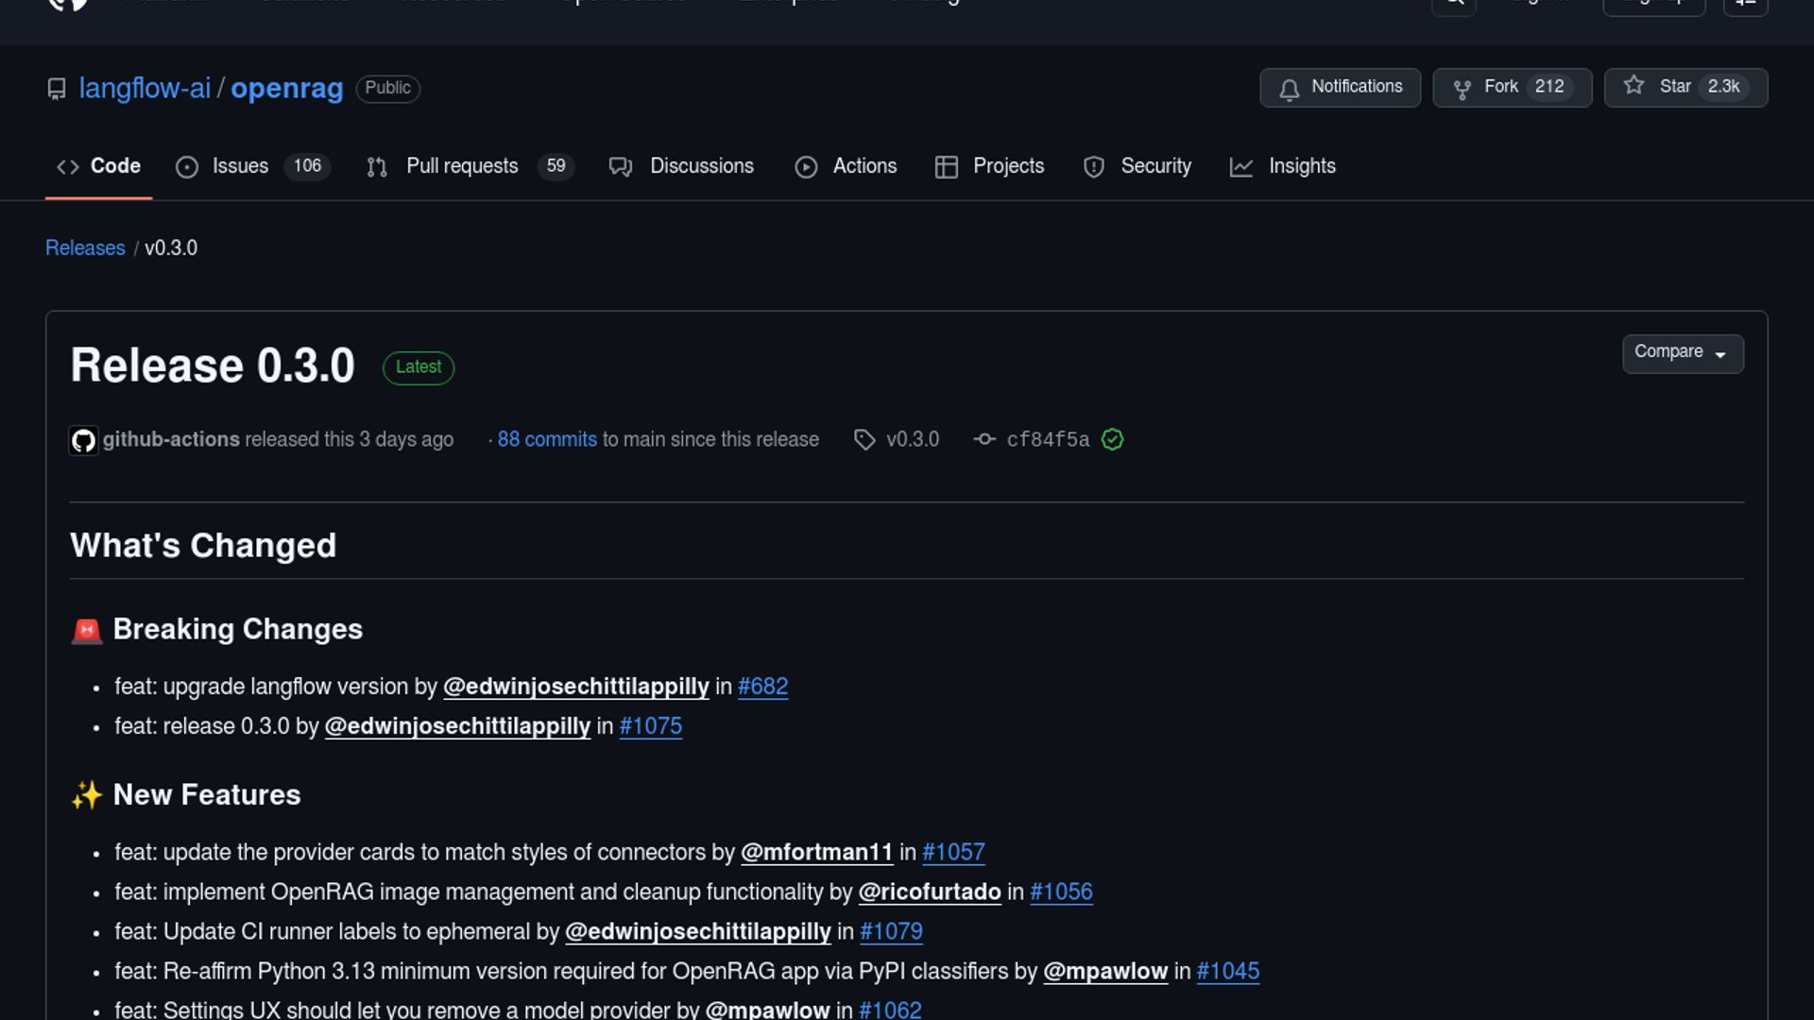Screen dimensions: 1814x1020
Task: Open the openrag repository name link
Action: 286,89
